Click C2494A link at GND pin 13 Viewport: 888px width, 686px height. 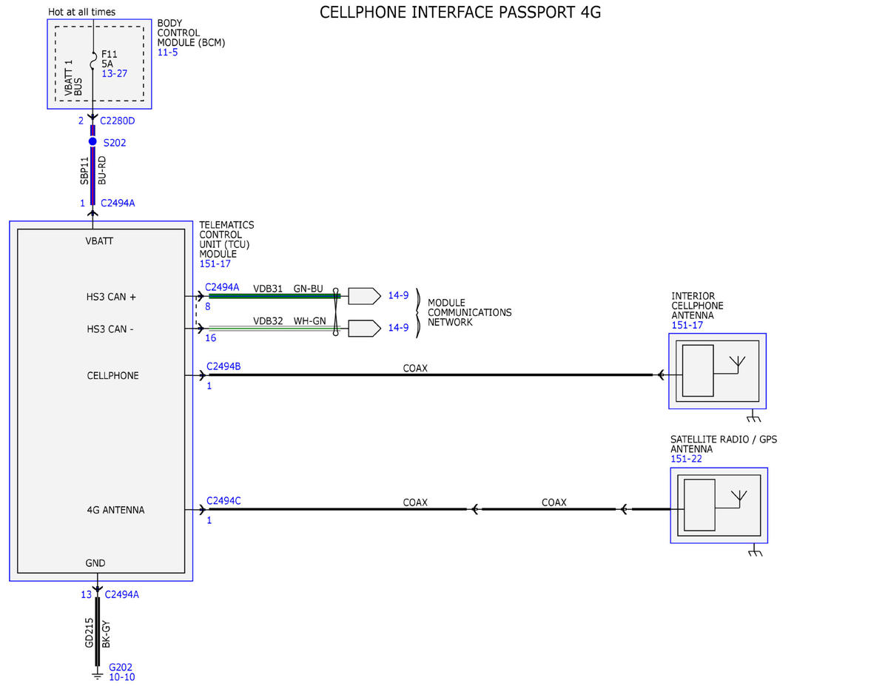122,593
